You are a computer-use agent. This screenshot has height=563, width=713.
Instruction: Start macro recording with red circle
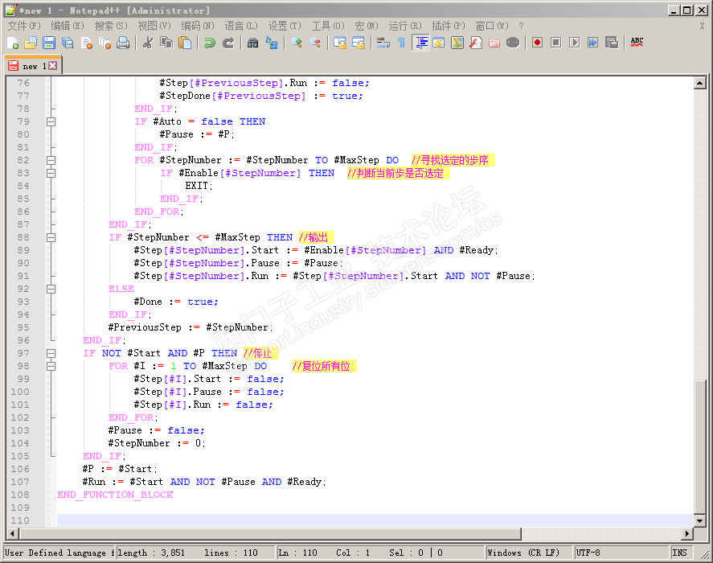[536, 43]
